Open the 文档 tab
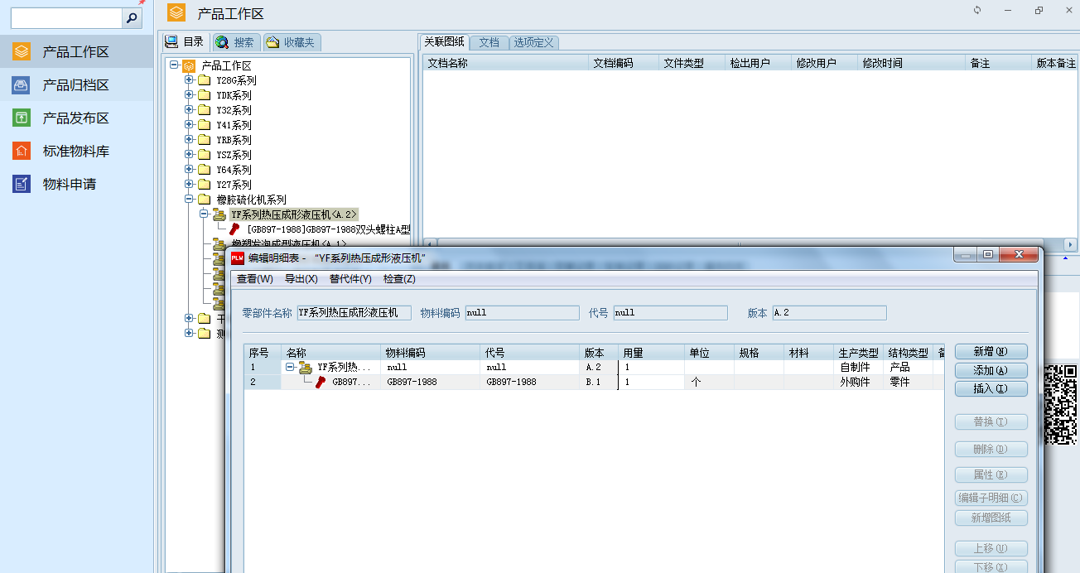The image size is (1080, 573). [x=489, y=42]
